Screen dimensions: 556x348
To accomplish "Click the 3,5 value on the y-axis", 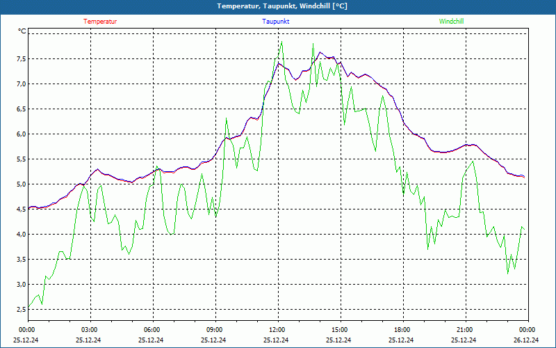I will pos(22,259).
